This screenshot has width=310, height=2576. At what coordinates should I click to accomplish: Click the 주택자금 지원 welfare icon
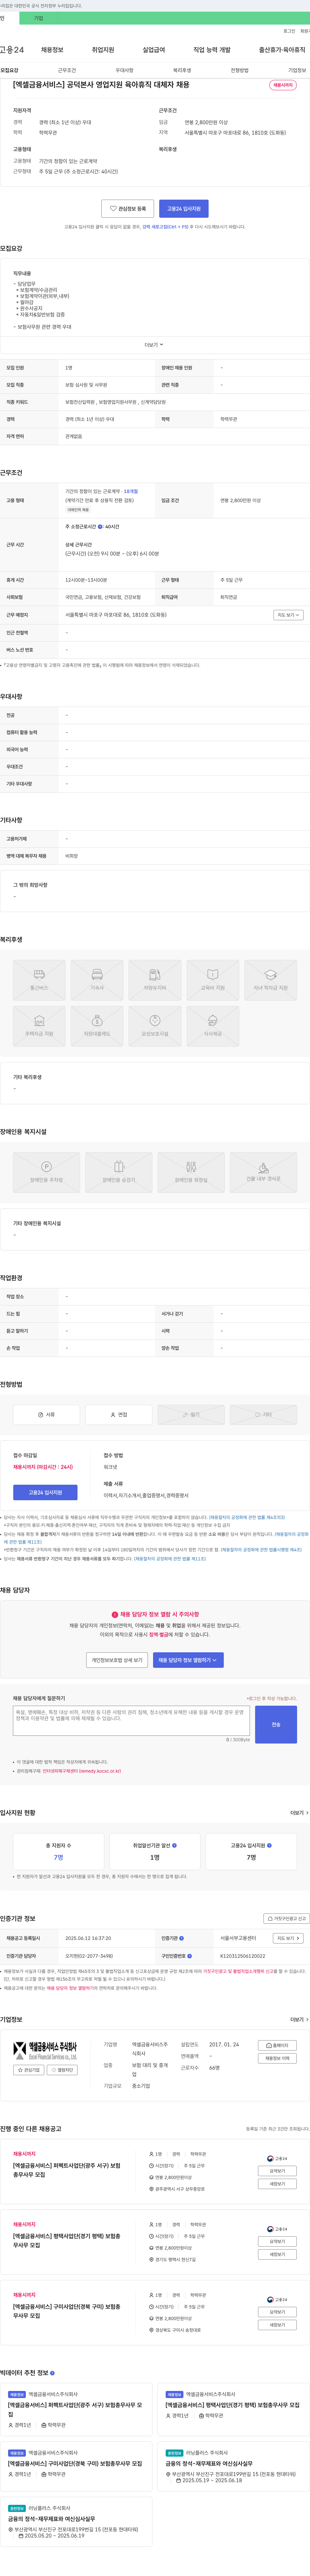click(39, 1027)
